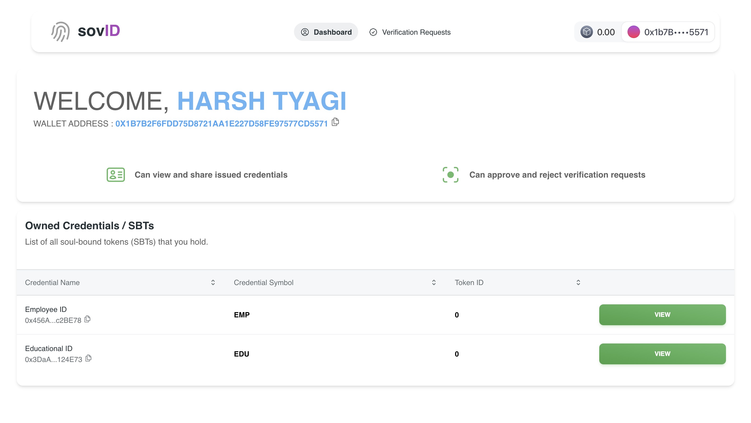Click Credential Name column header label
The image size is (751, 423).
[52, 282]
